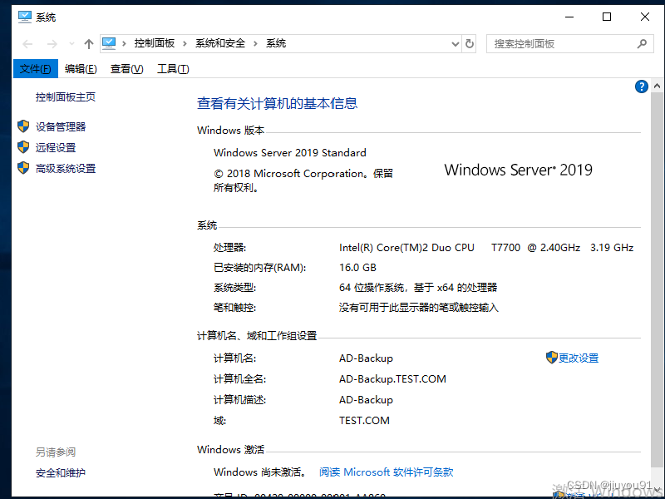Image resolution: width=665 pixels, height=499 pixels.
Task: Click the 系统类型 label
Action: (235, 288)
